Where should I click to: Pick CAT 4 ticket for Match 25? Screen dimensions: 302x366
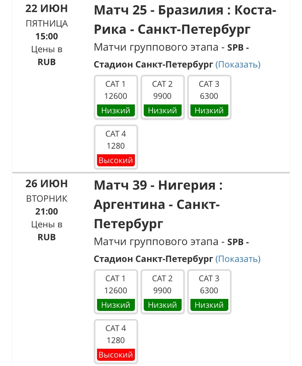(x=116, y=146)
